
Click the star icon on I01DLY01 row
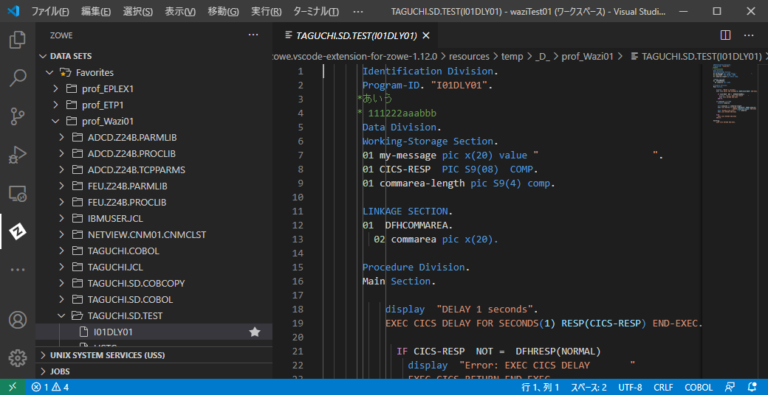pos(255,332)
